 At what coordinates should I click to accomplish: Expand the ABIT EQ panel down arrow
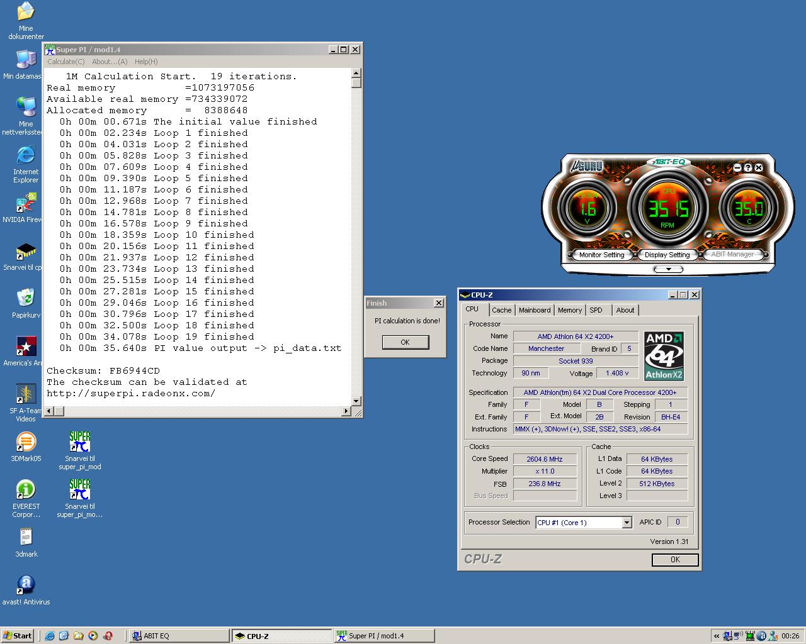(668, 269)
